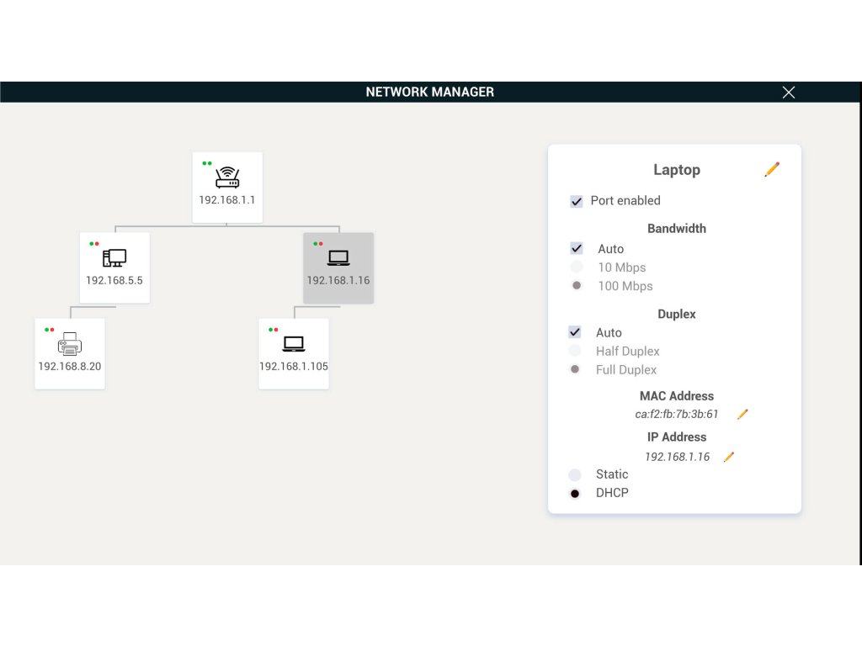Click the pencil beside IP address

pyautogui.click(x=729, y=457)
